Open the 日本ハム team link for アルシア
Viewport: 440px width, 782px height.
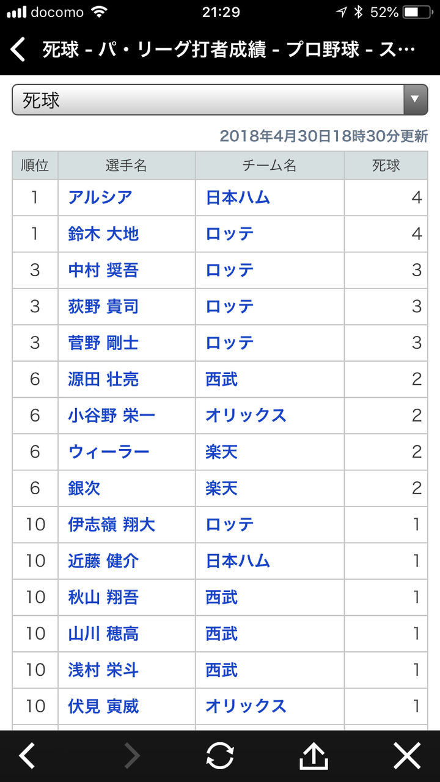coord(238,197)
